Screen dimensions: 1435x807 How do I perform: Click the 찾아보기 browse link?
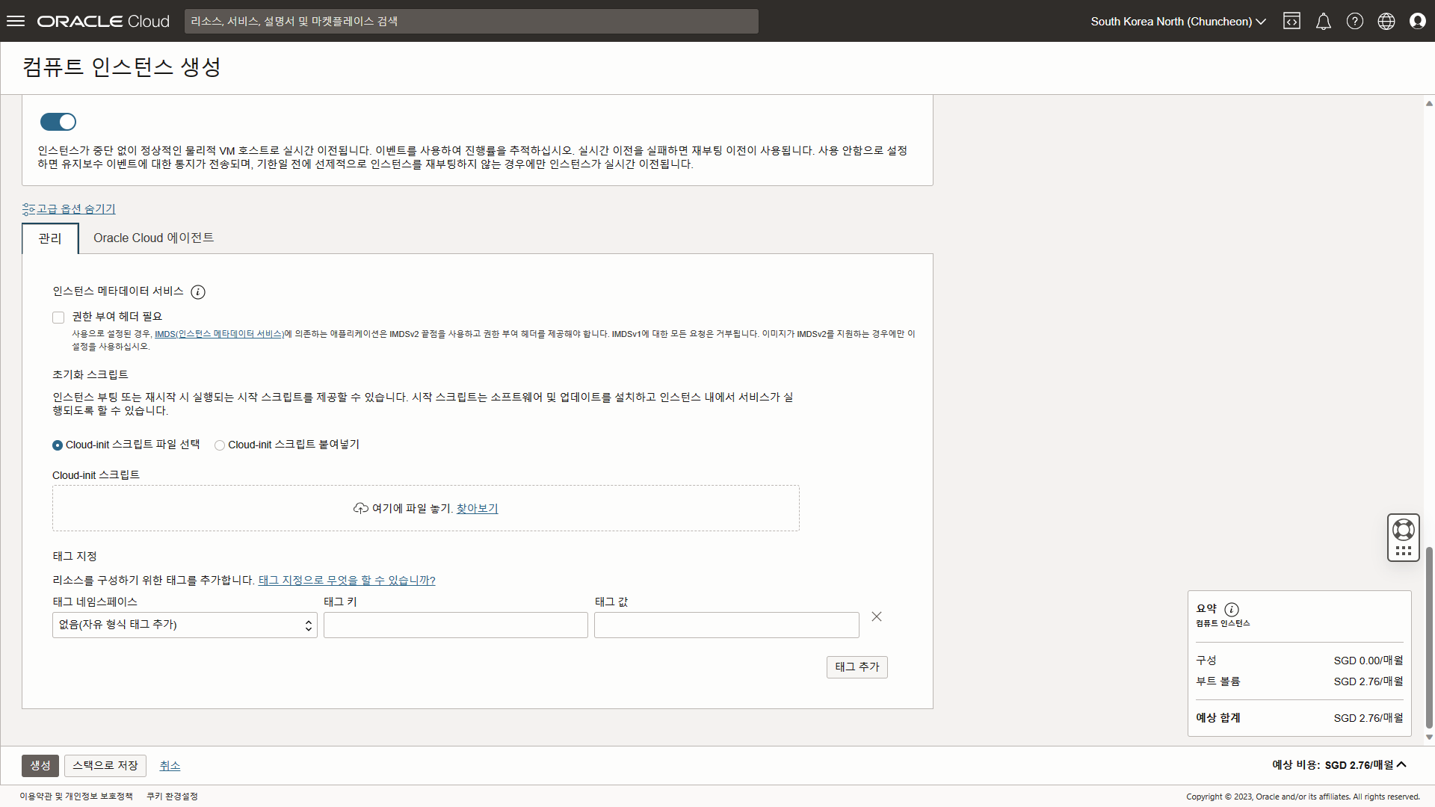pyautogui.click(x=477, y=508)
